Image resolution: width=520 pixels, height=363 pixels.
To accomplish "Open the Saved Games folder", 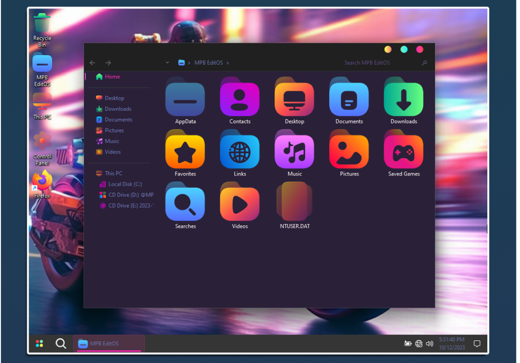I will [404, 153].
